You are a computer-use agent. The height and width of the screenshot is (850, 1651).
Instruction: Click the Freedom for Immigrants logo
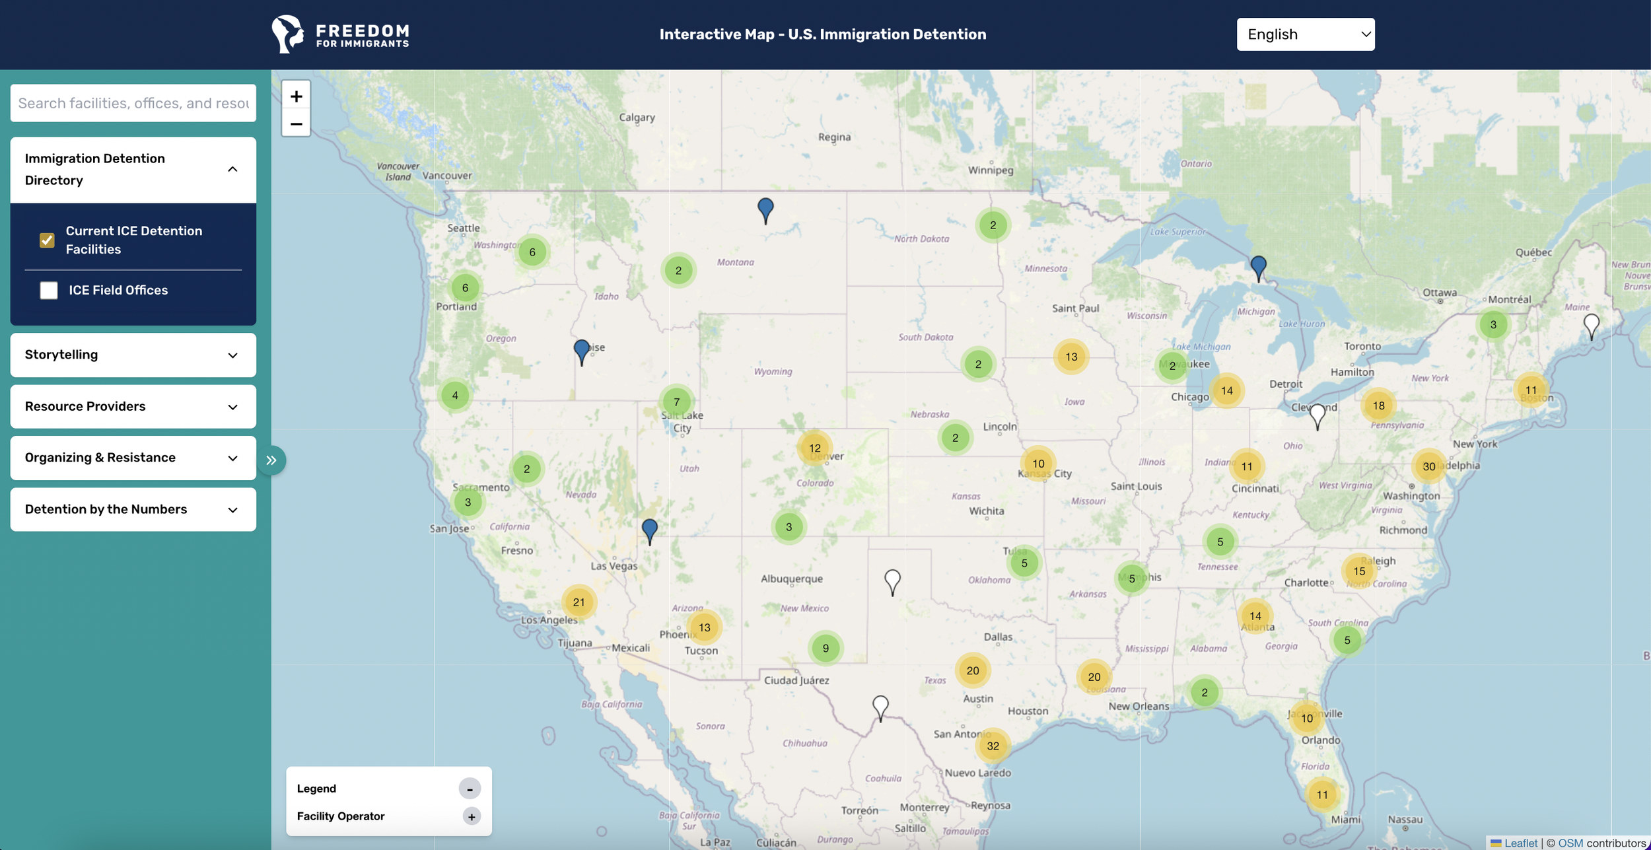tap(341, 34)
